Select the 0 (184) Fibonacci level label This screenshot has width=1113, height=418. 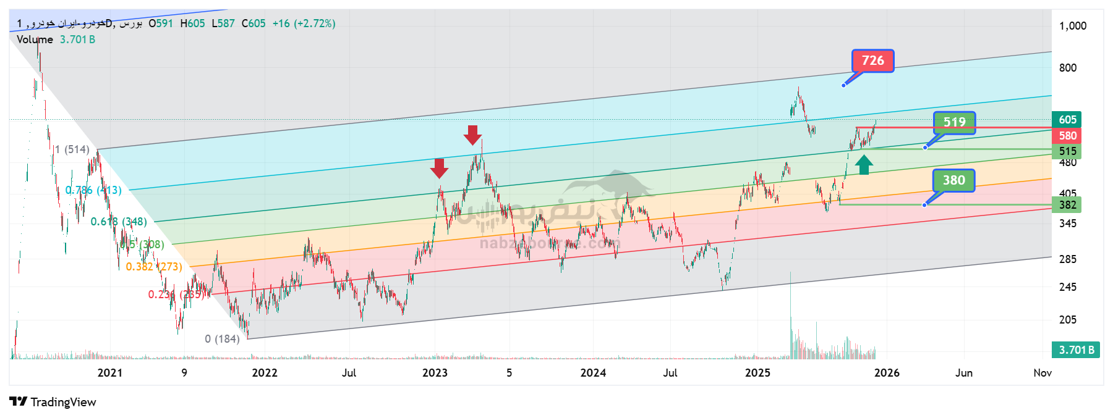(222, 339)
